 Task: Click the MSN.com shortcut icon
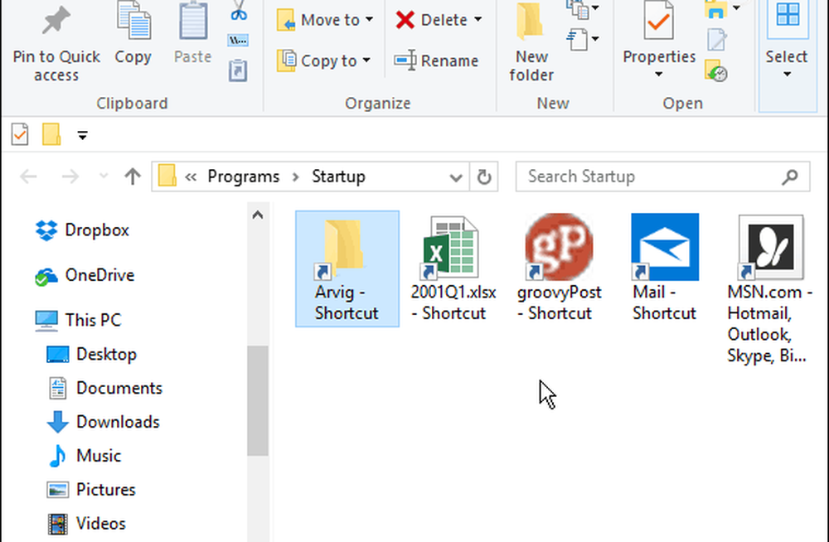pyautogui.click(x=770, y=248)
